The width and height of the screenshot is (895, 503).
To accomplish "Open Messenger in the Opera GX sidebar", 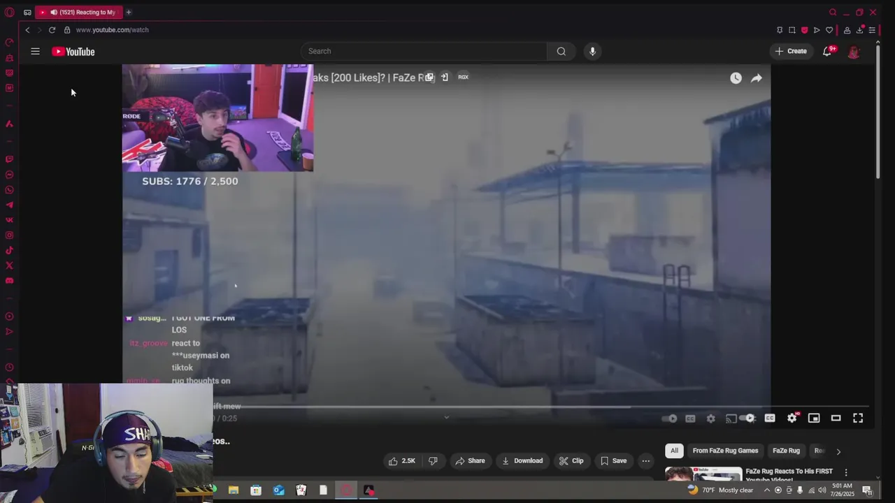I will tap(9, 175).
